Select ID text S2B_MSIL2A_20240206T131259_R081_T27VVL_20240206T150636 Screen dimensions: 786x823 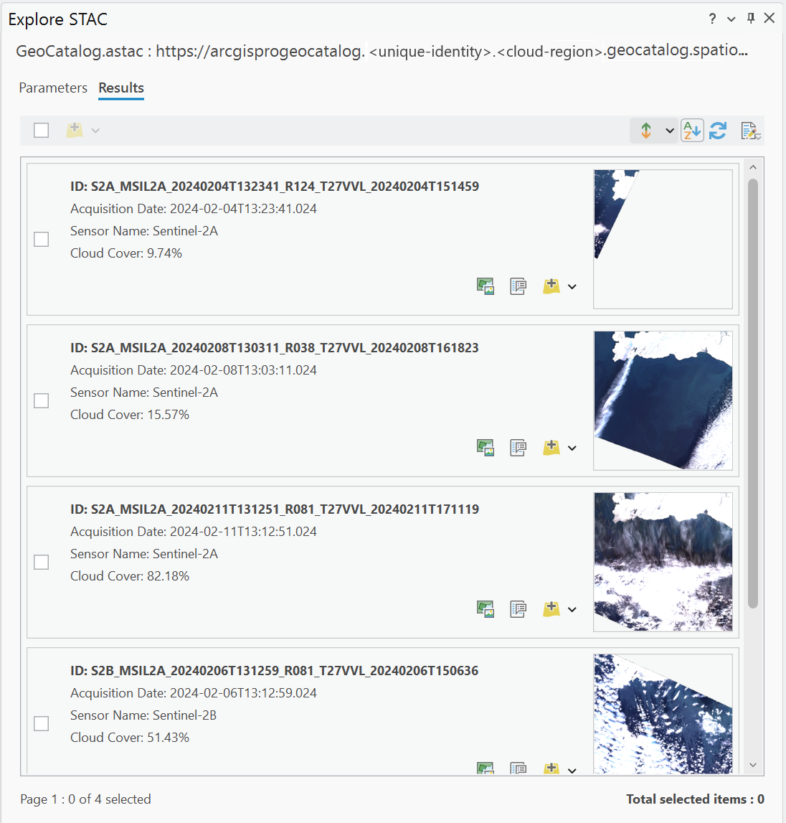coord(285,671)
